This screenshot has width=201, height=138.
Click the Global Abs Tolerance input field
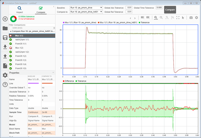(x=129, y=7)
